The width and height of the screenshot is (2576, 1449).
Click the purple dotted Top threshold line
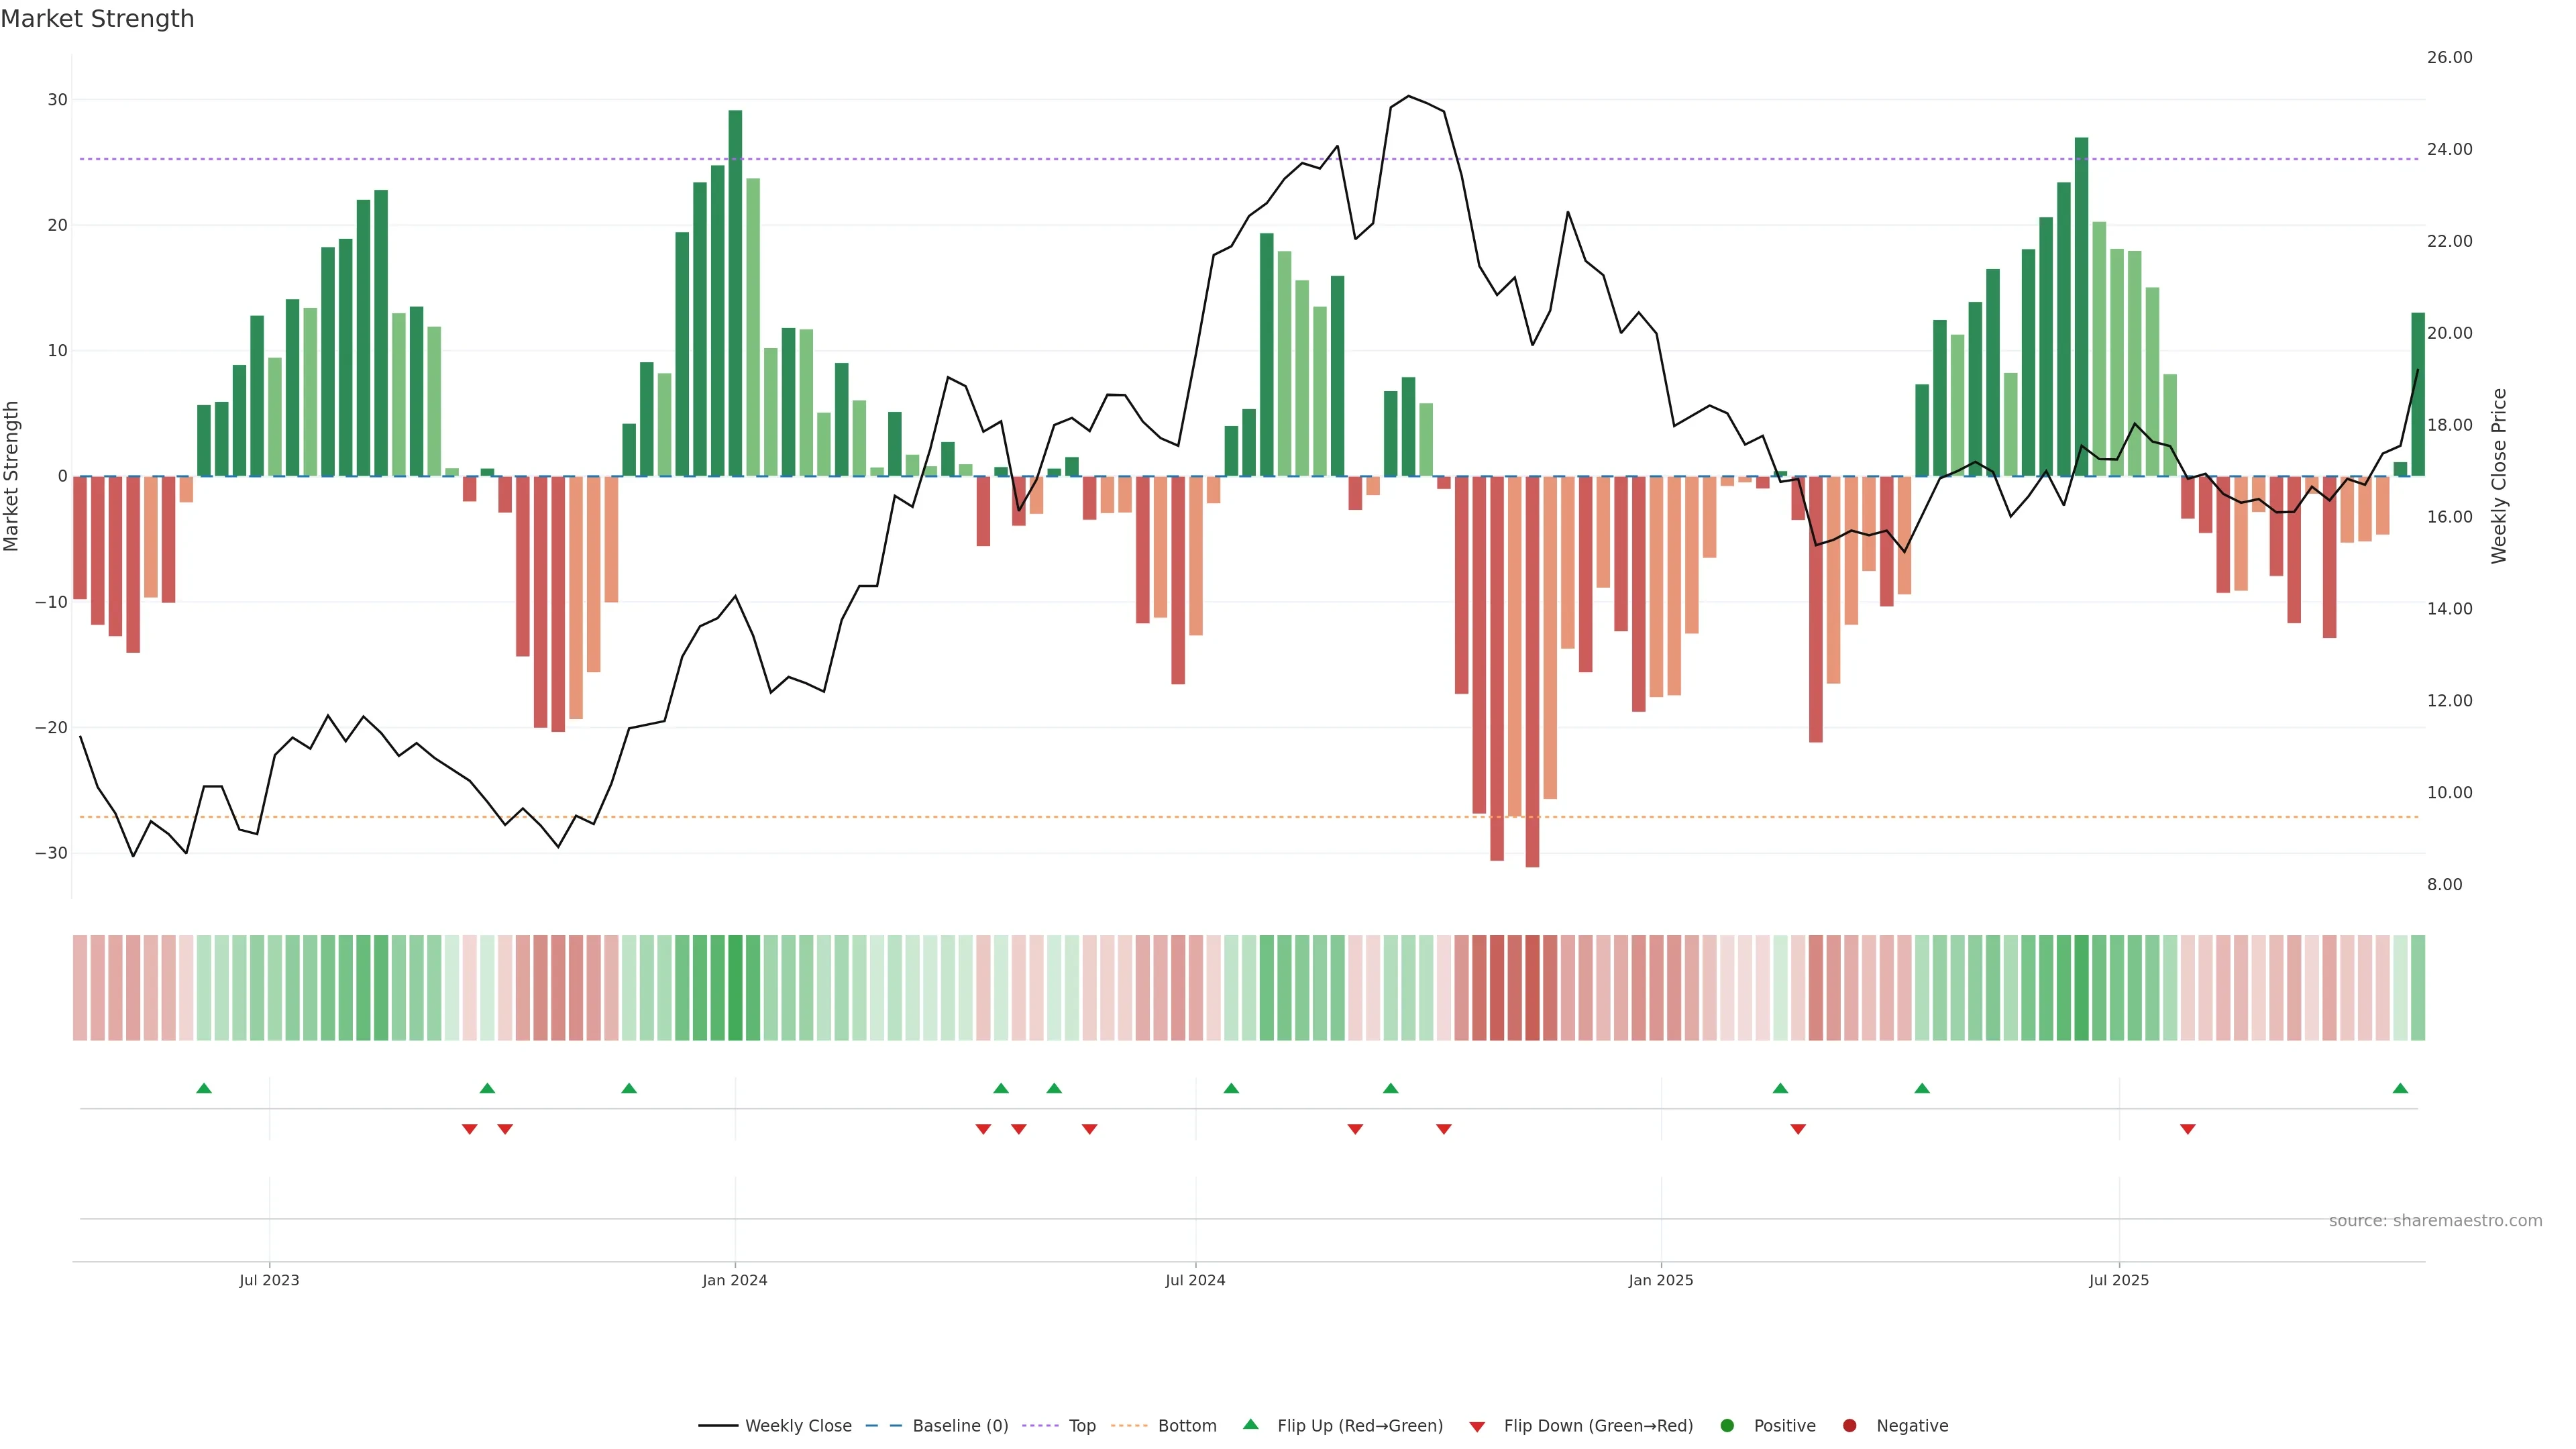pyautogui.click(x=1000, y=159)
